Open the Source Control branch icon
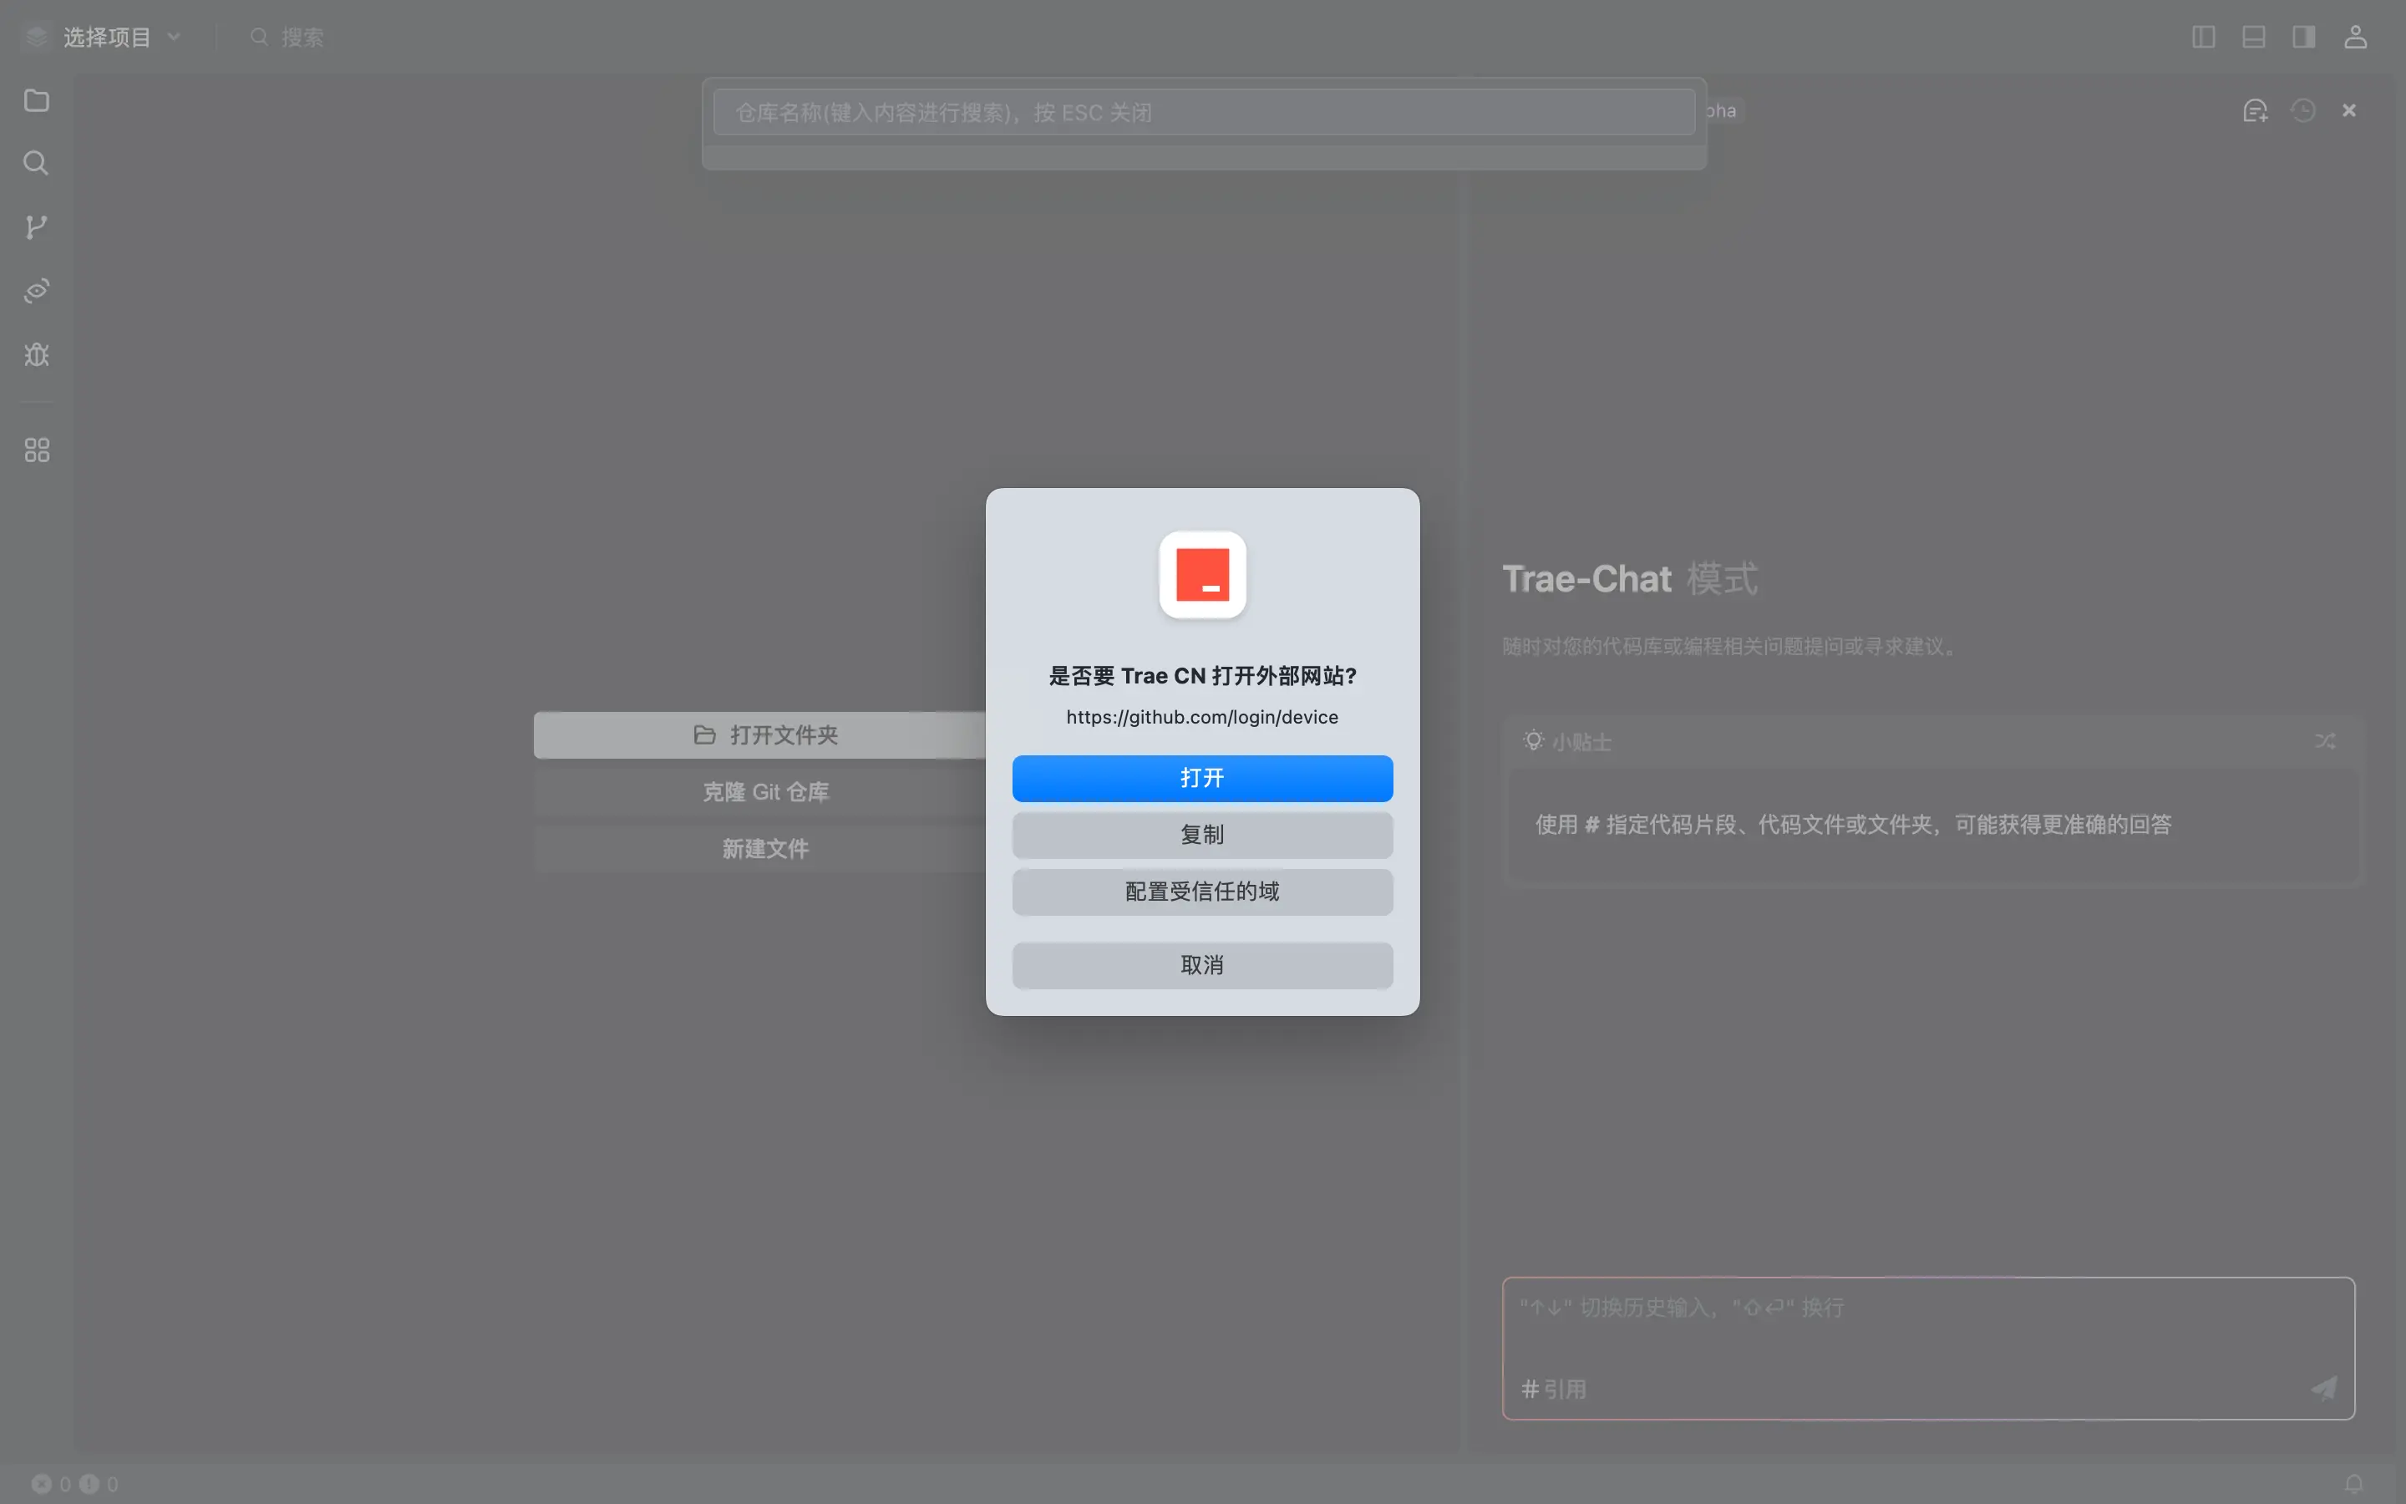This screenshot has height=1504, width=2406. pos(37,226)
